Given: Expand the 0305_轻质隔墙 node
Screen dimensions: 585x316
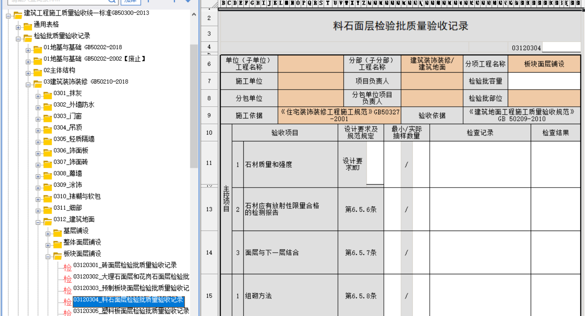Looking at the screenshot, I should tap(38, 142).
